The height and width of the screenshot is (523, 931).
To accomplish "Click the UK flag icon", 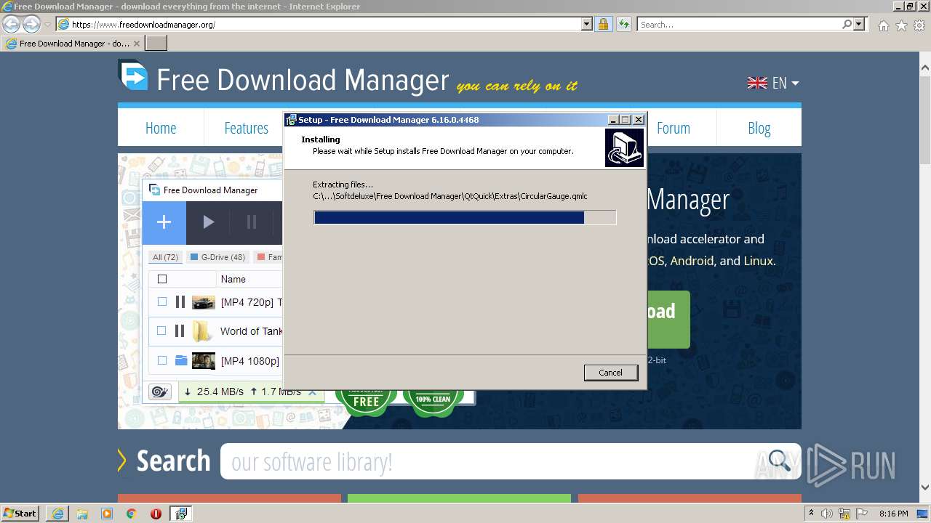I will coord(757,83).
